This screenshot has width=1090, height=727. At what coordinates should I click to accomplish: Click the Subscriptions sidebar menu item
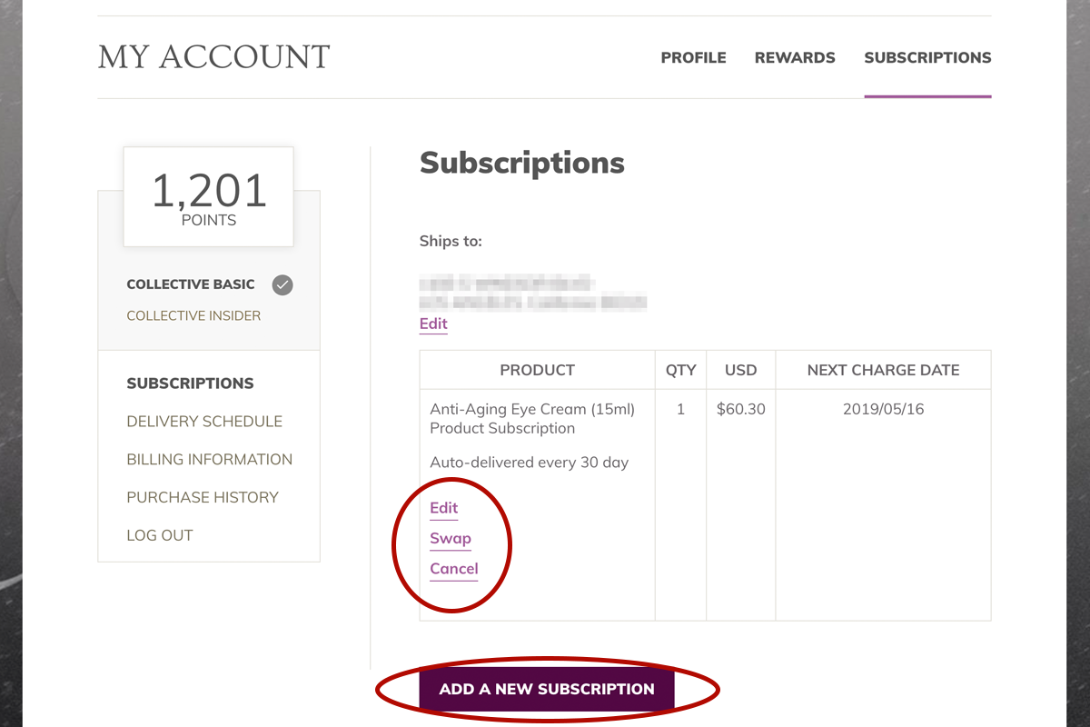coord(190,383)
